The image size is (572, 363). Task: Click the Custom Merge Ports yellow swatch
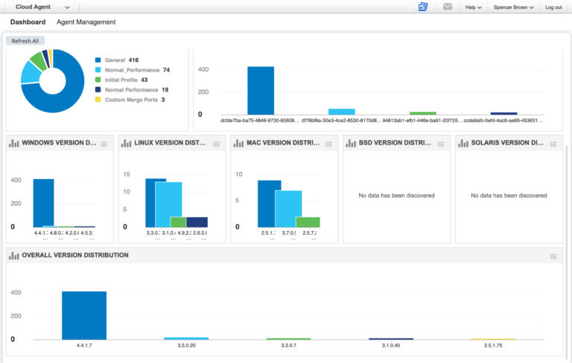98,100
